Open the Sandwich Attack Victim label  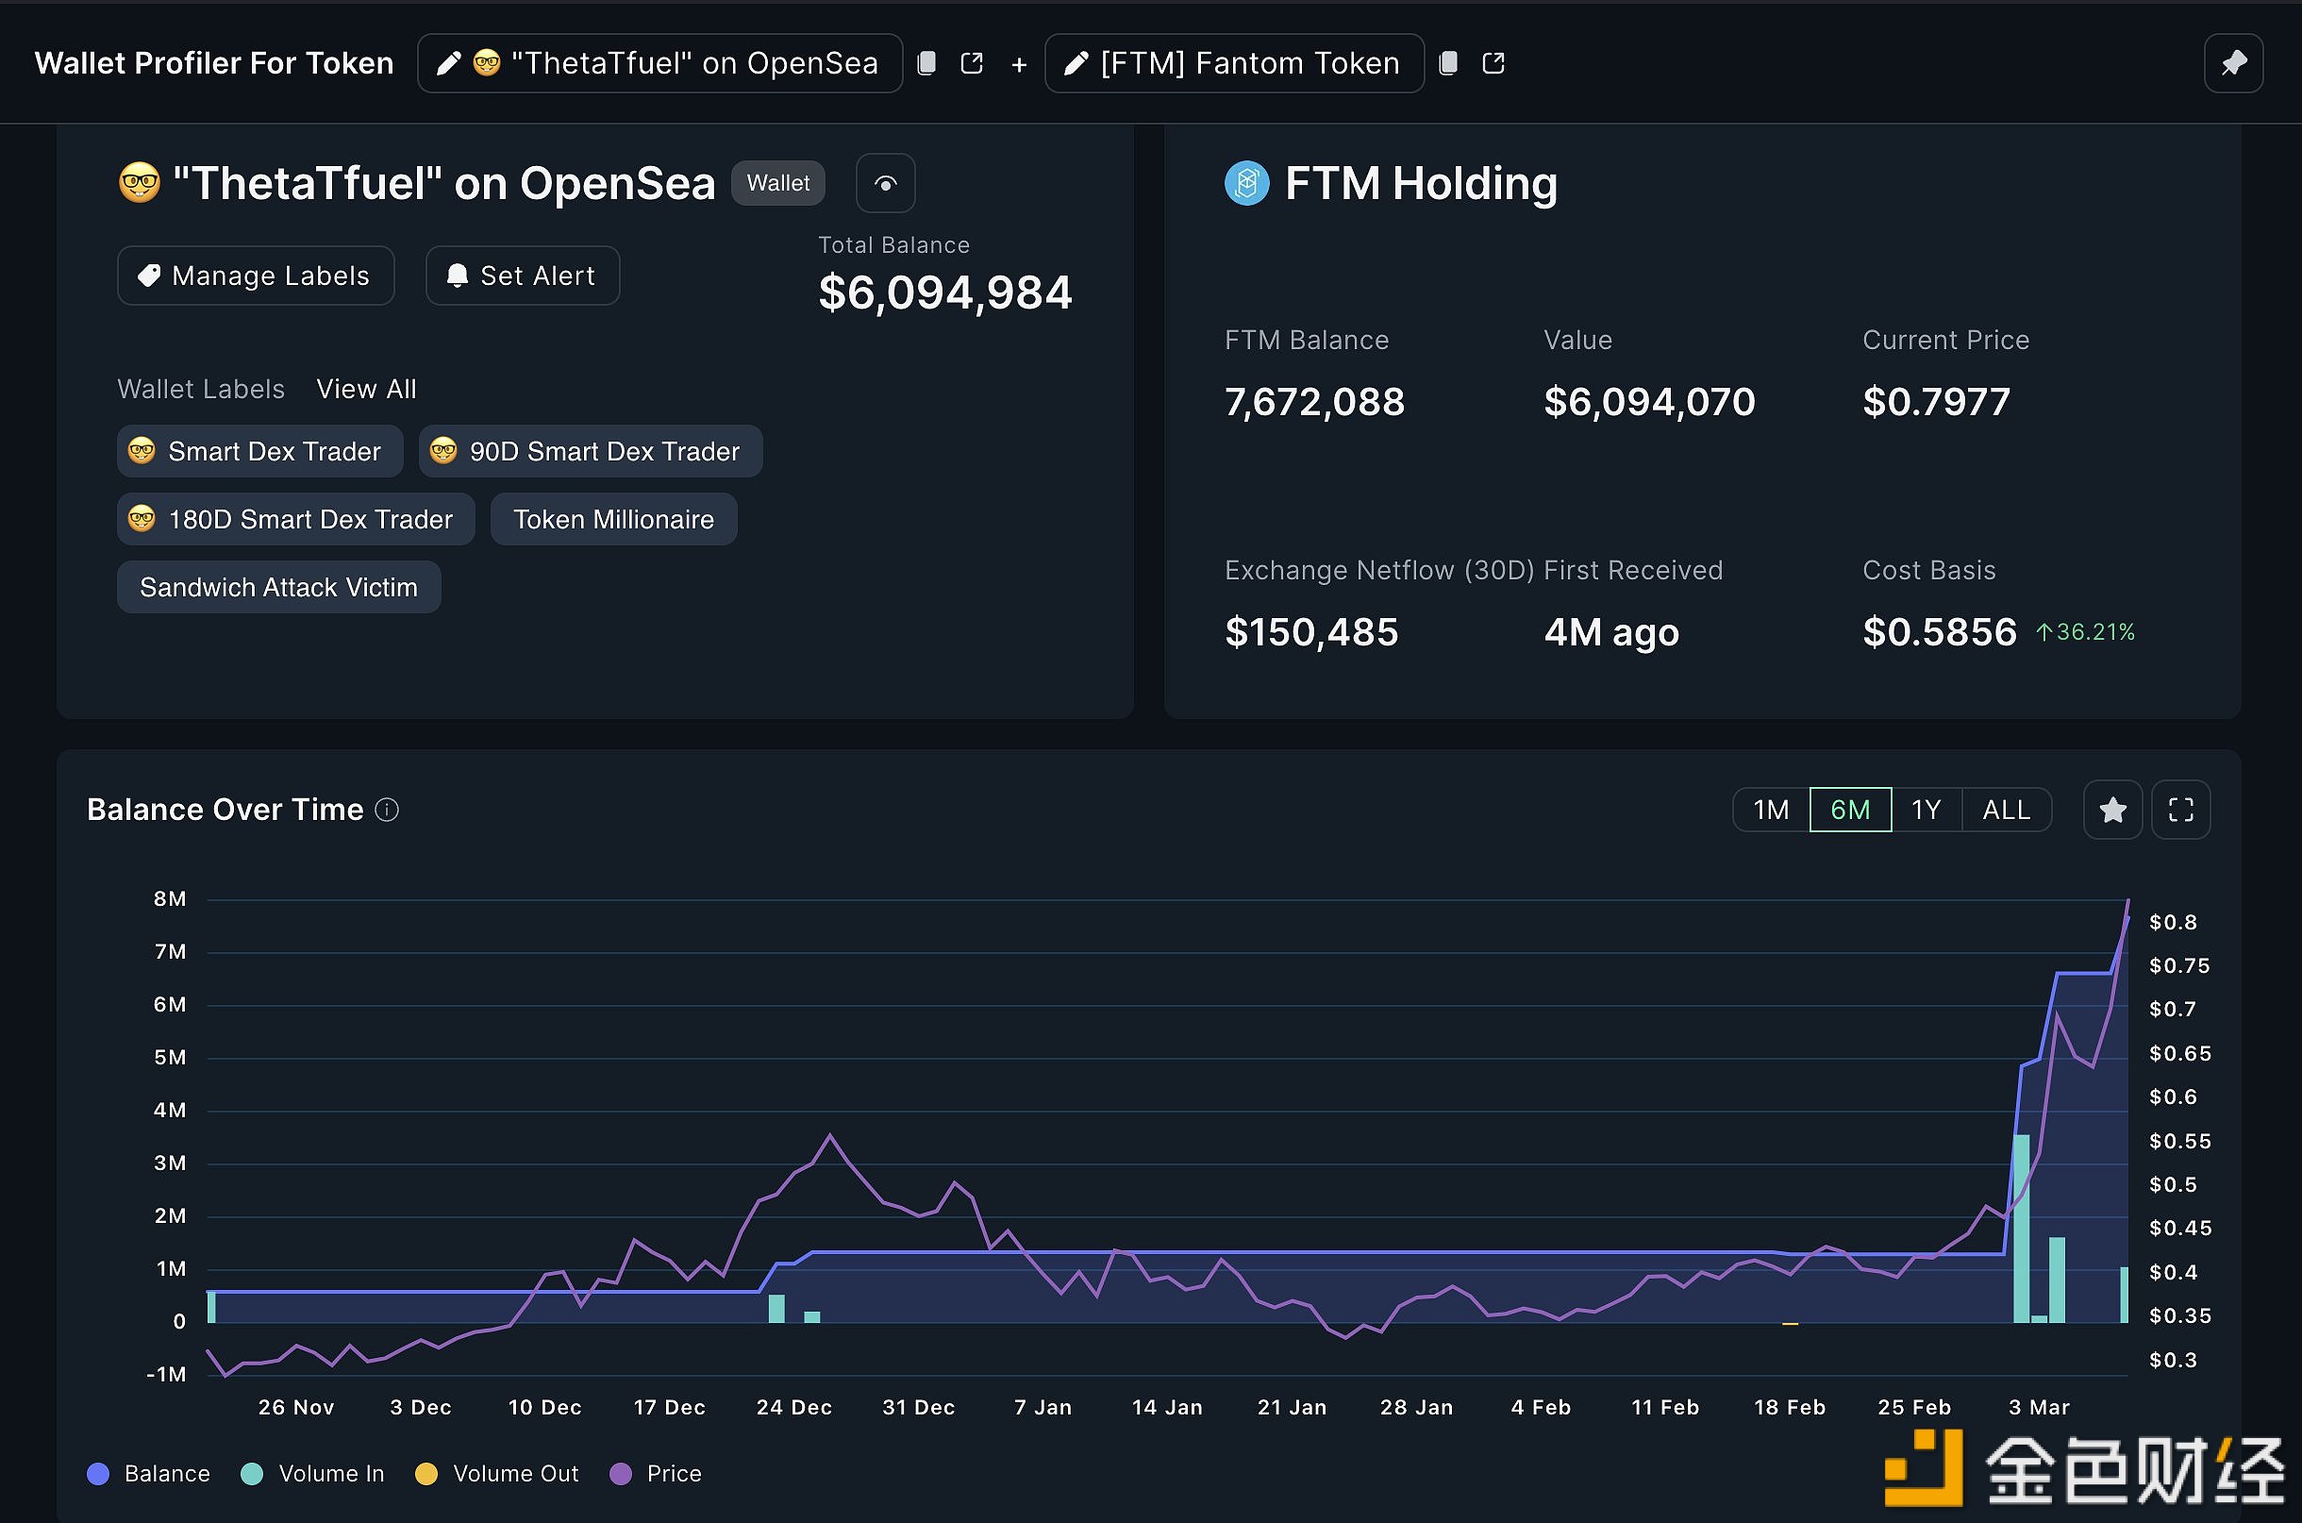(x=278, y=587)
